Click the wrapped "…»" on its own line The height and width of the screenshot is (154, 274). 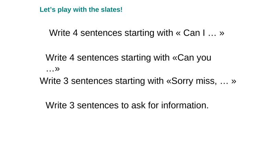tap(53, 69)
